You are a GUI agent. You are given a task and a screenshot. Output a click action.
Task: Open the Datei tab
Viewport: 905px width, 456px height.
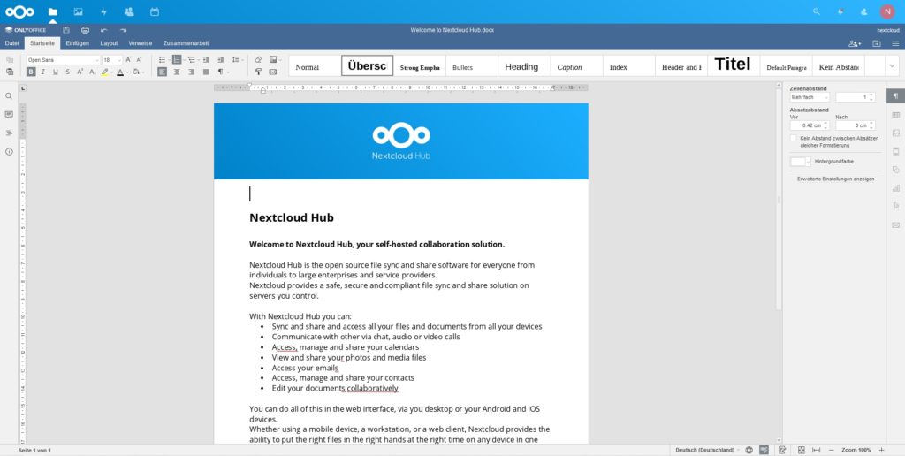click(x=11, y=43)
